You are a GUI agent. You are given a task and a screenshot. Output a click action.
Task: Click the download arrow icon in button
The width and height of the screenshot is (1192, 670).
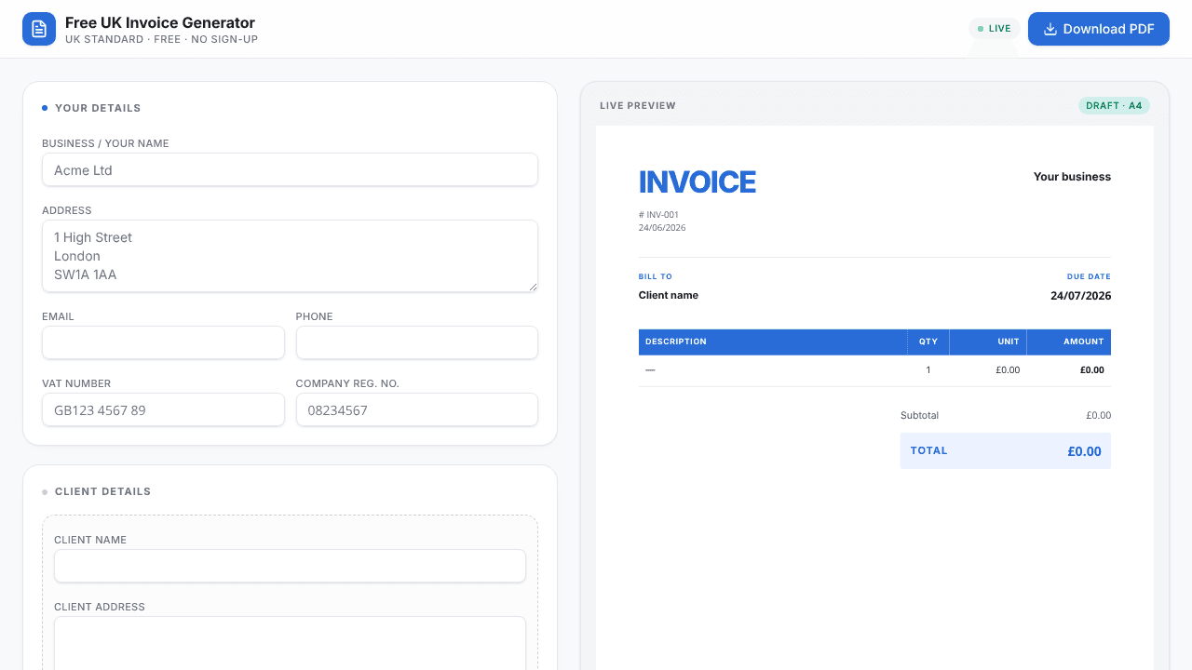point(1050,29)
